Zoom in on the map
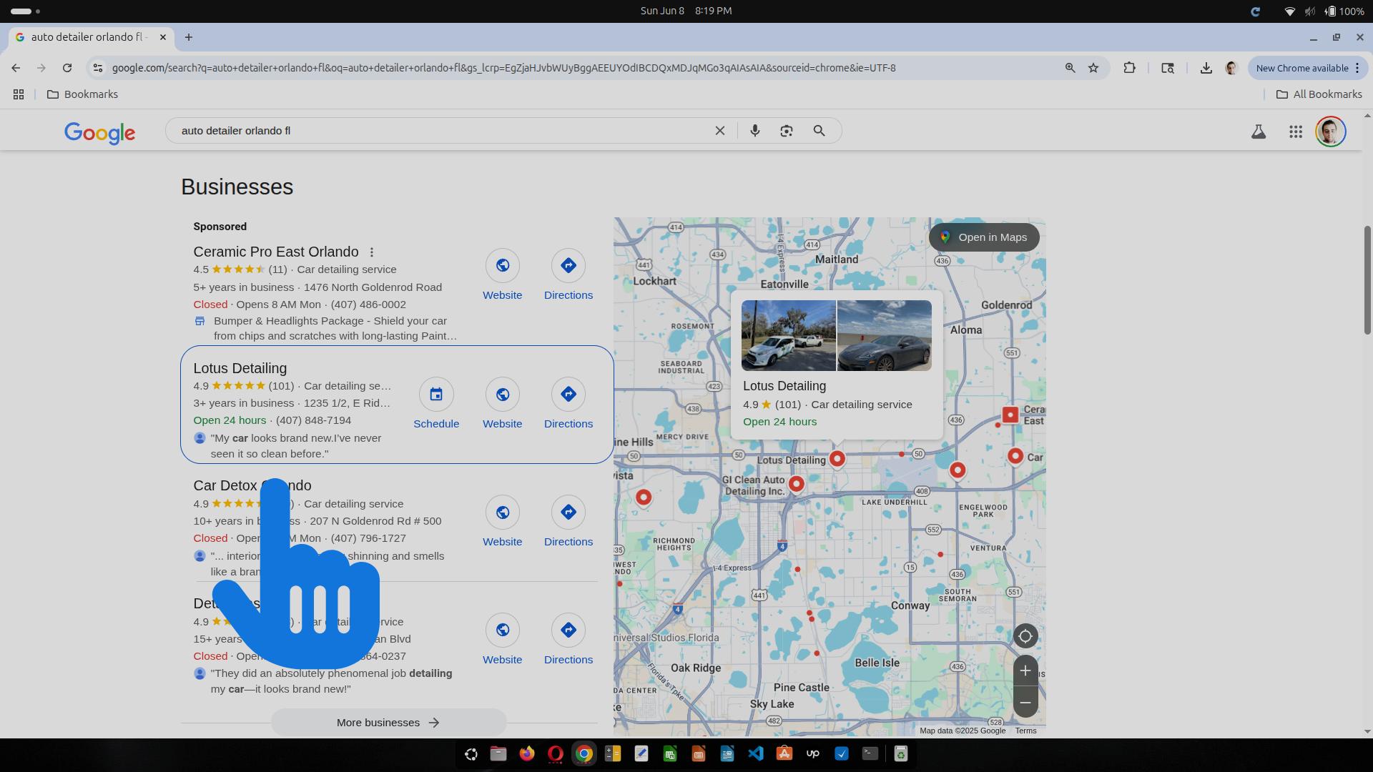This screenshot has width=1373, height=772. pos(1025,670)
